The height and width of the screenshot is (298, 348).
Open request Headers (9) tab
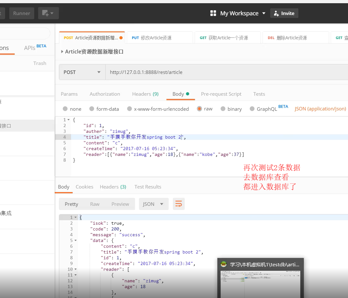click(x=145, y=94)
